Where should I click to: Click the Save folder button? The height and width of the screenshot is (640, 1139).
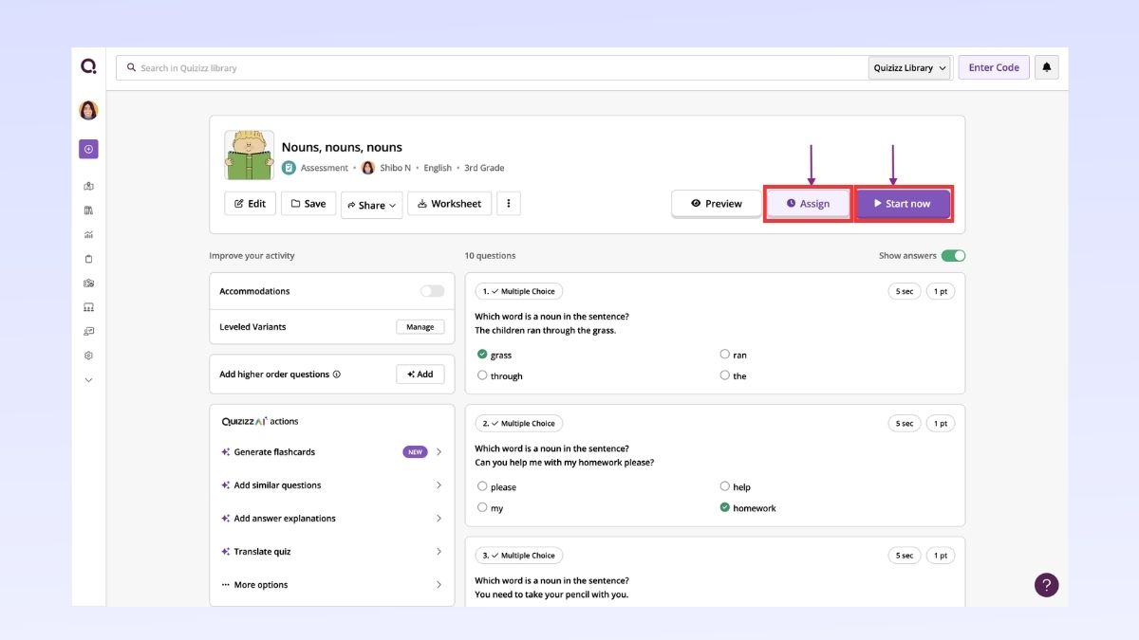[308, 204]
